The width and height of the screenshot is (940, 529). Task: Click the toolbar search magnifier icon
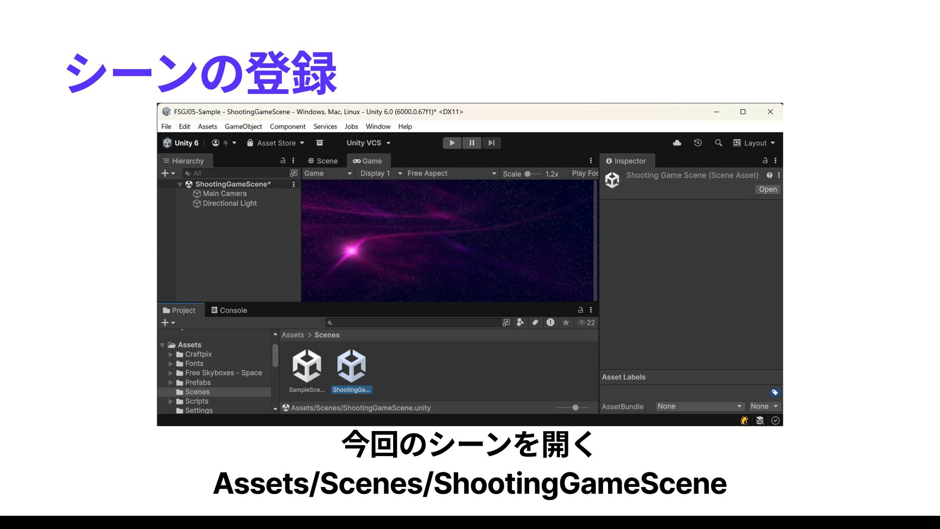(x=718, y=143)
